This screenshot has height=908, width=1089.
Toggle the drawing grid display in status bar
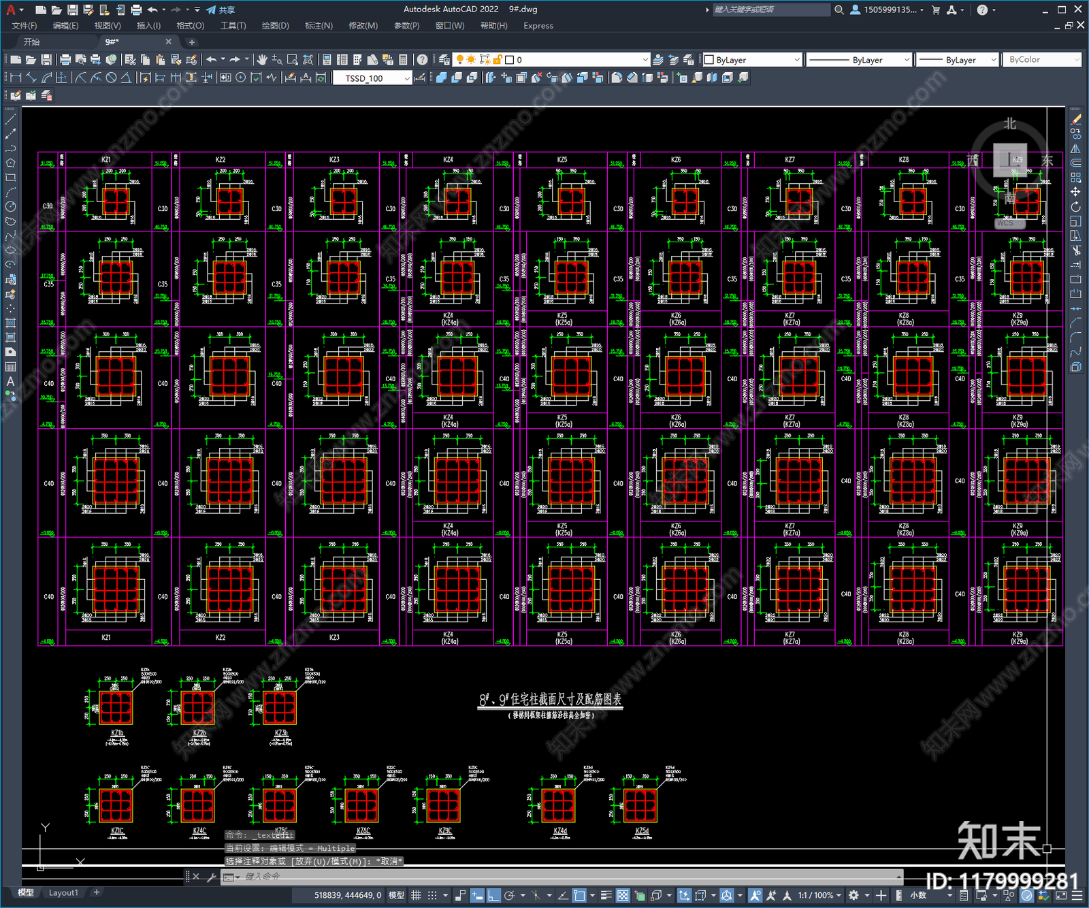416,895
